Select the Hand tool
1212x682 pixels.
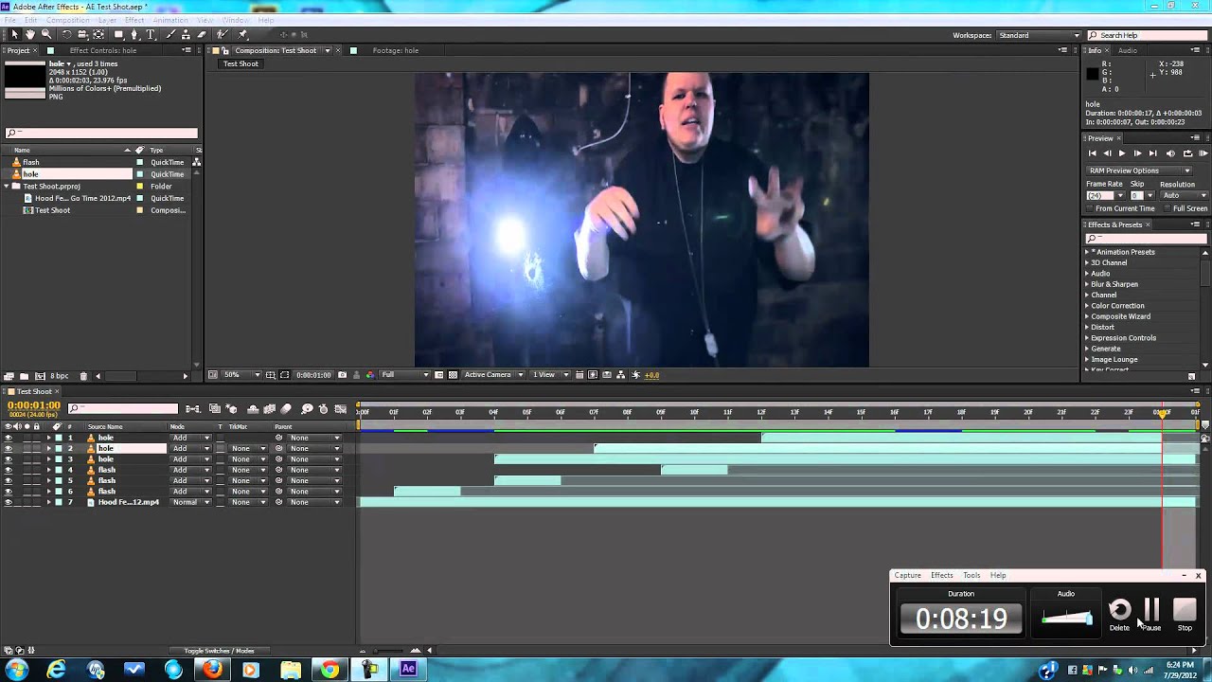click(30, 34)
